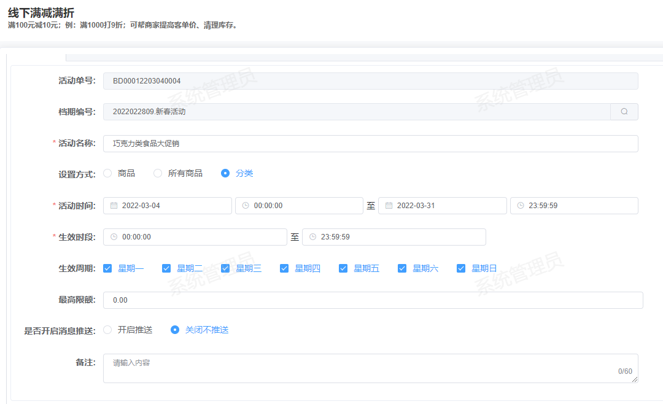Image resolution: width=663 pixels, height=404 pixels.
Task: Click the 备注 textarea resize handle
Action: point(635,379)
